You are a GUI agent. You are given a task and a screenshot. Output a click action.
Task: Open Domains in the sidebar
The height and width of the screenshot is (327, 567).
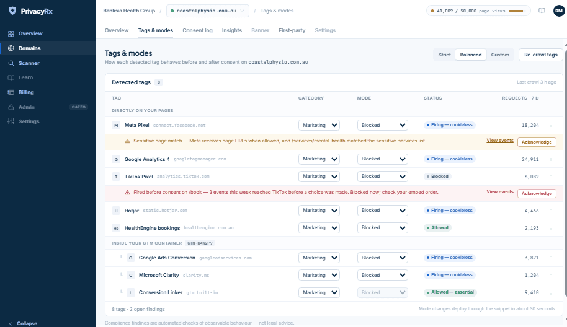point(48,48)
